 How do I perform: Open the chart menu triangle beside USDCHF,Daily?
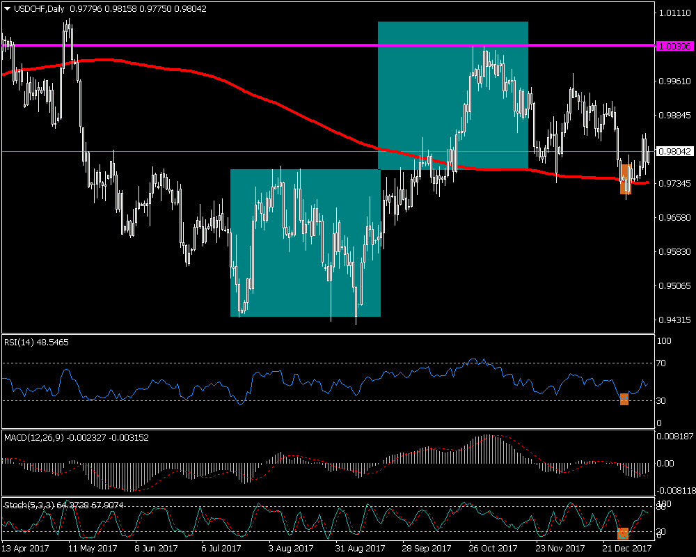point(8,8)
